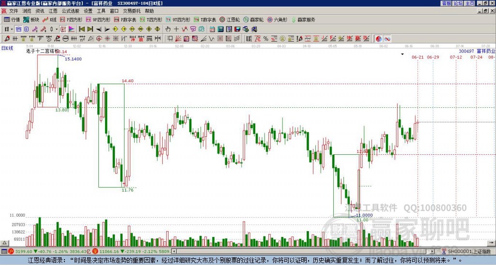Open the 文件 menu

pyautogui.click(x=14, y=11)
